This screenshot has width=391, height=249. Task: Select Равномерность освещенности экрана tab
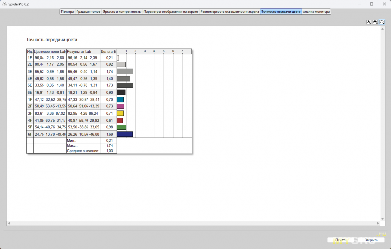230,11
